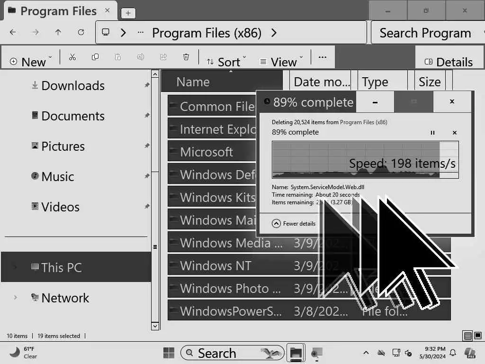The height and width of the screenshot is (364, 485).
Task: Click the taskbar Search box
Action: click(x=232, y=353)
